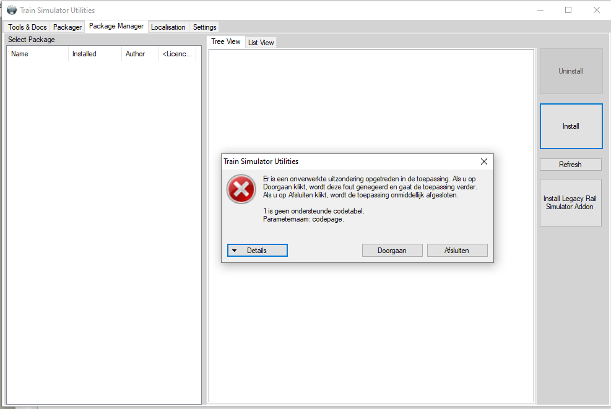
Task: Click Install Legacy Rail Simulator Addon
Action: click(x=571, y=202)
